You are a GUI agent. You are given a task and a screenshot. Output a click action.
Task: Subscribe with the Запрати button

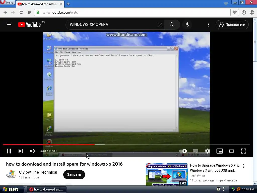74,174
